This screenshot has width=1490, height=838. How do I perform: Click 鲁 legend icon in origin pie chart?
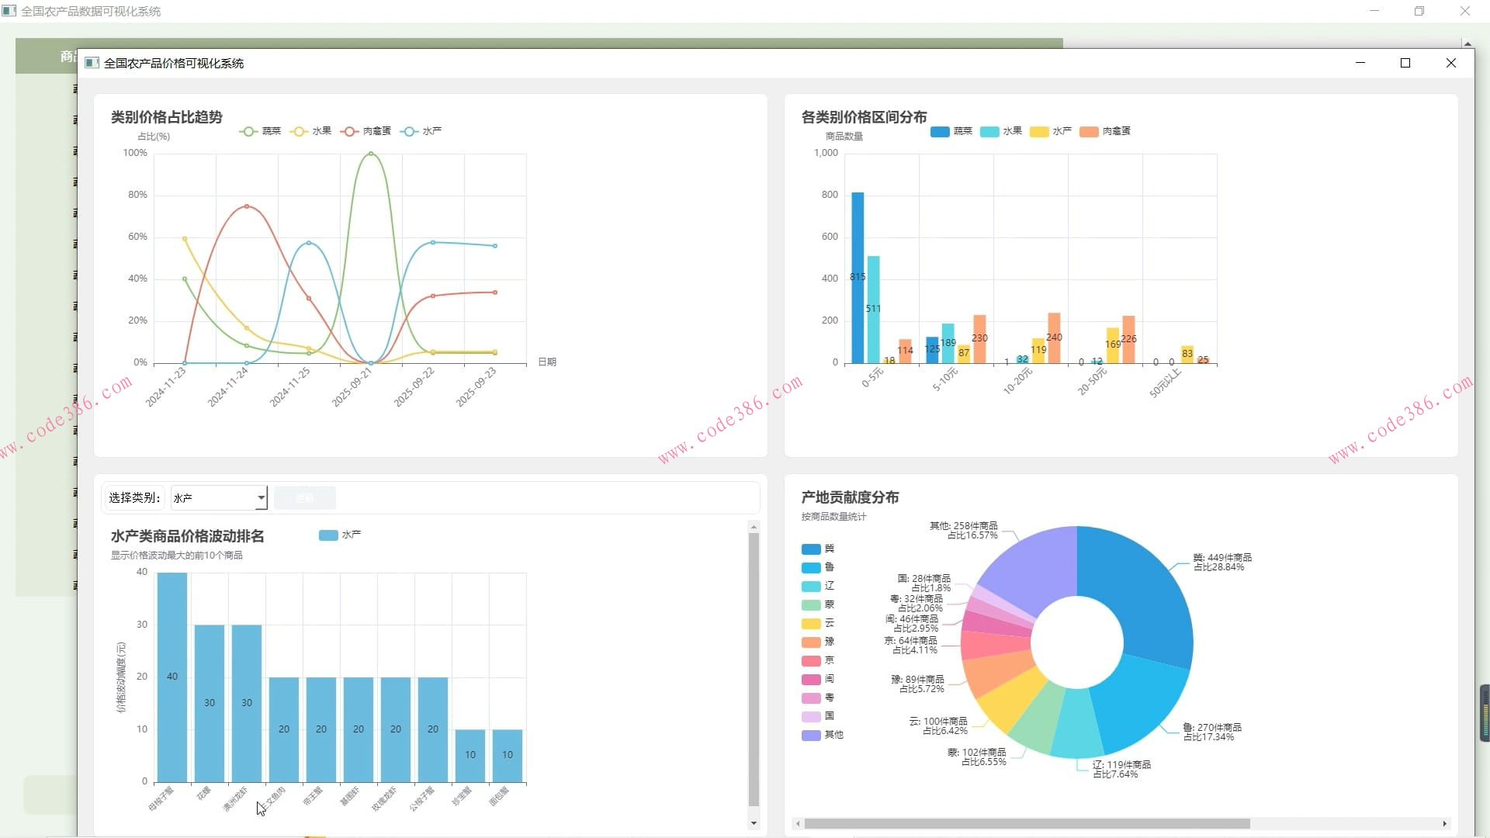[x=811, y=568]
